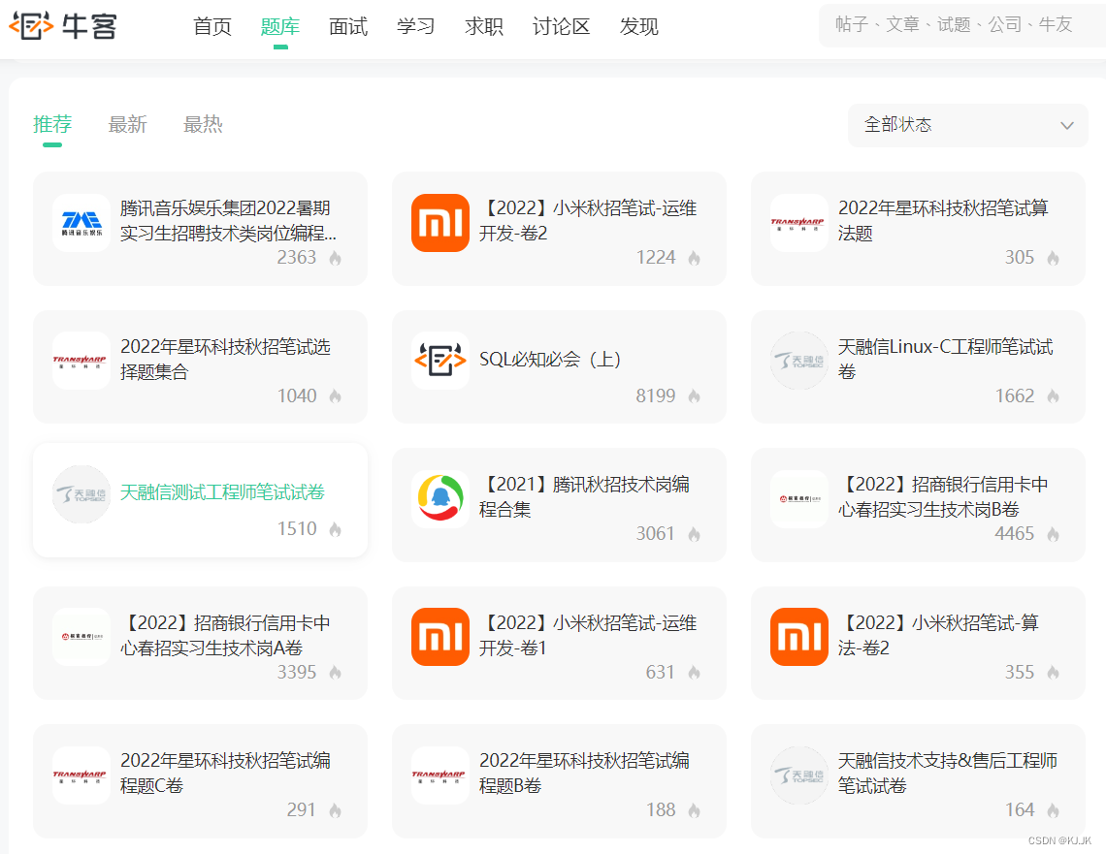The height and width of the screenshot is (854, 1106).
Task: Click the flame icon beside 1224
Action: (694, 259)
